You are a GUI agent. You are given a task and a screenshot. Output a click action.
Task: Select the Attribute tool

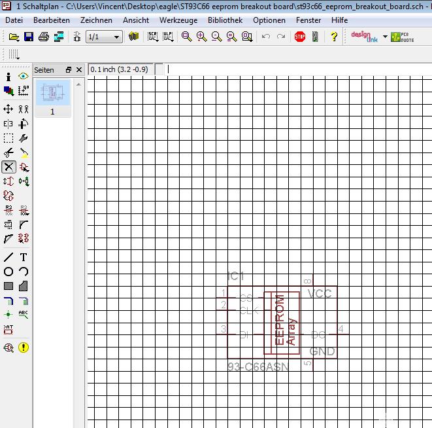click(8, 329)
